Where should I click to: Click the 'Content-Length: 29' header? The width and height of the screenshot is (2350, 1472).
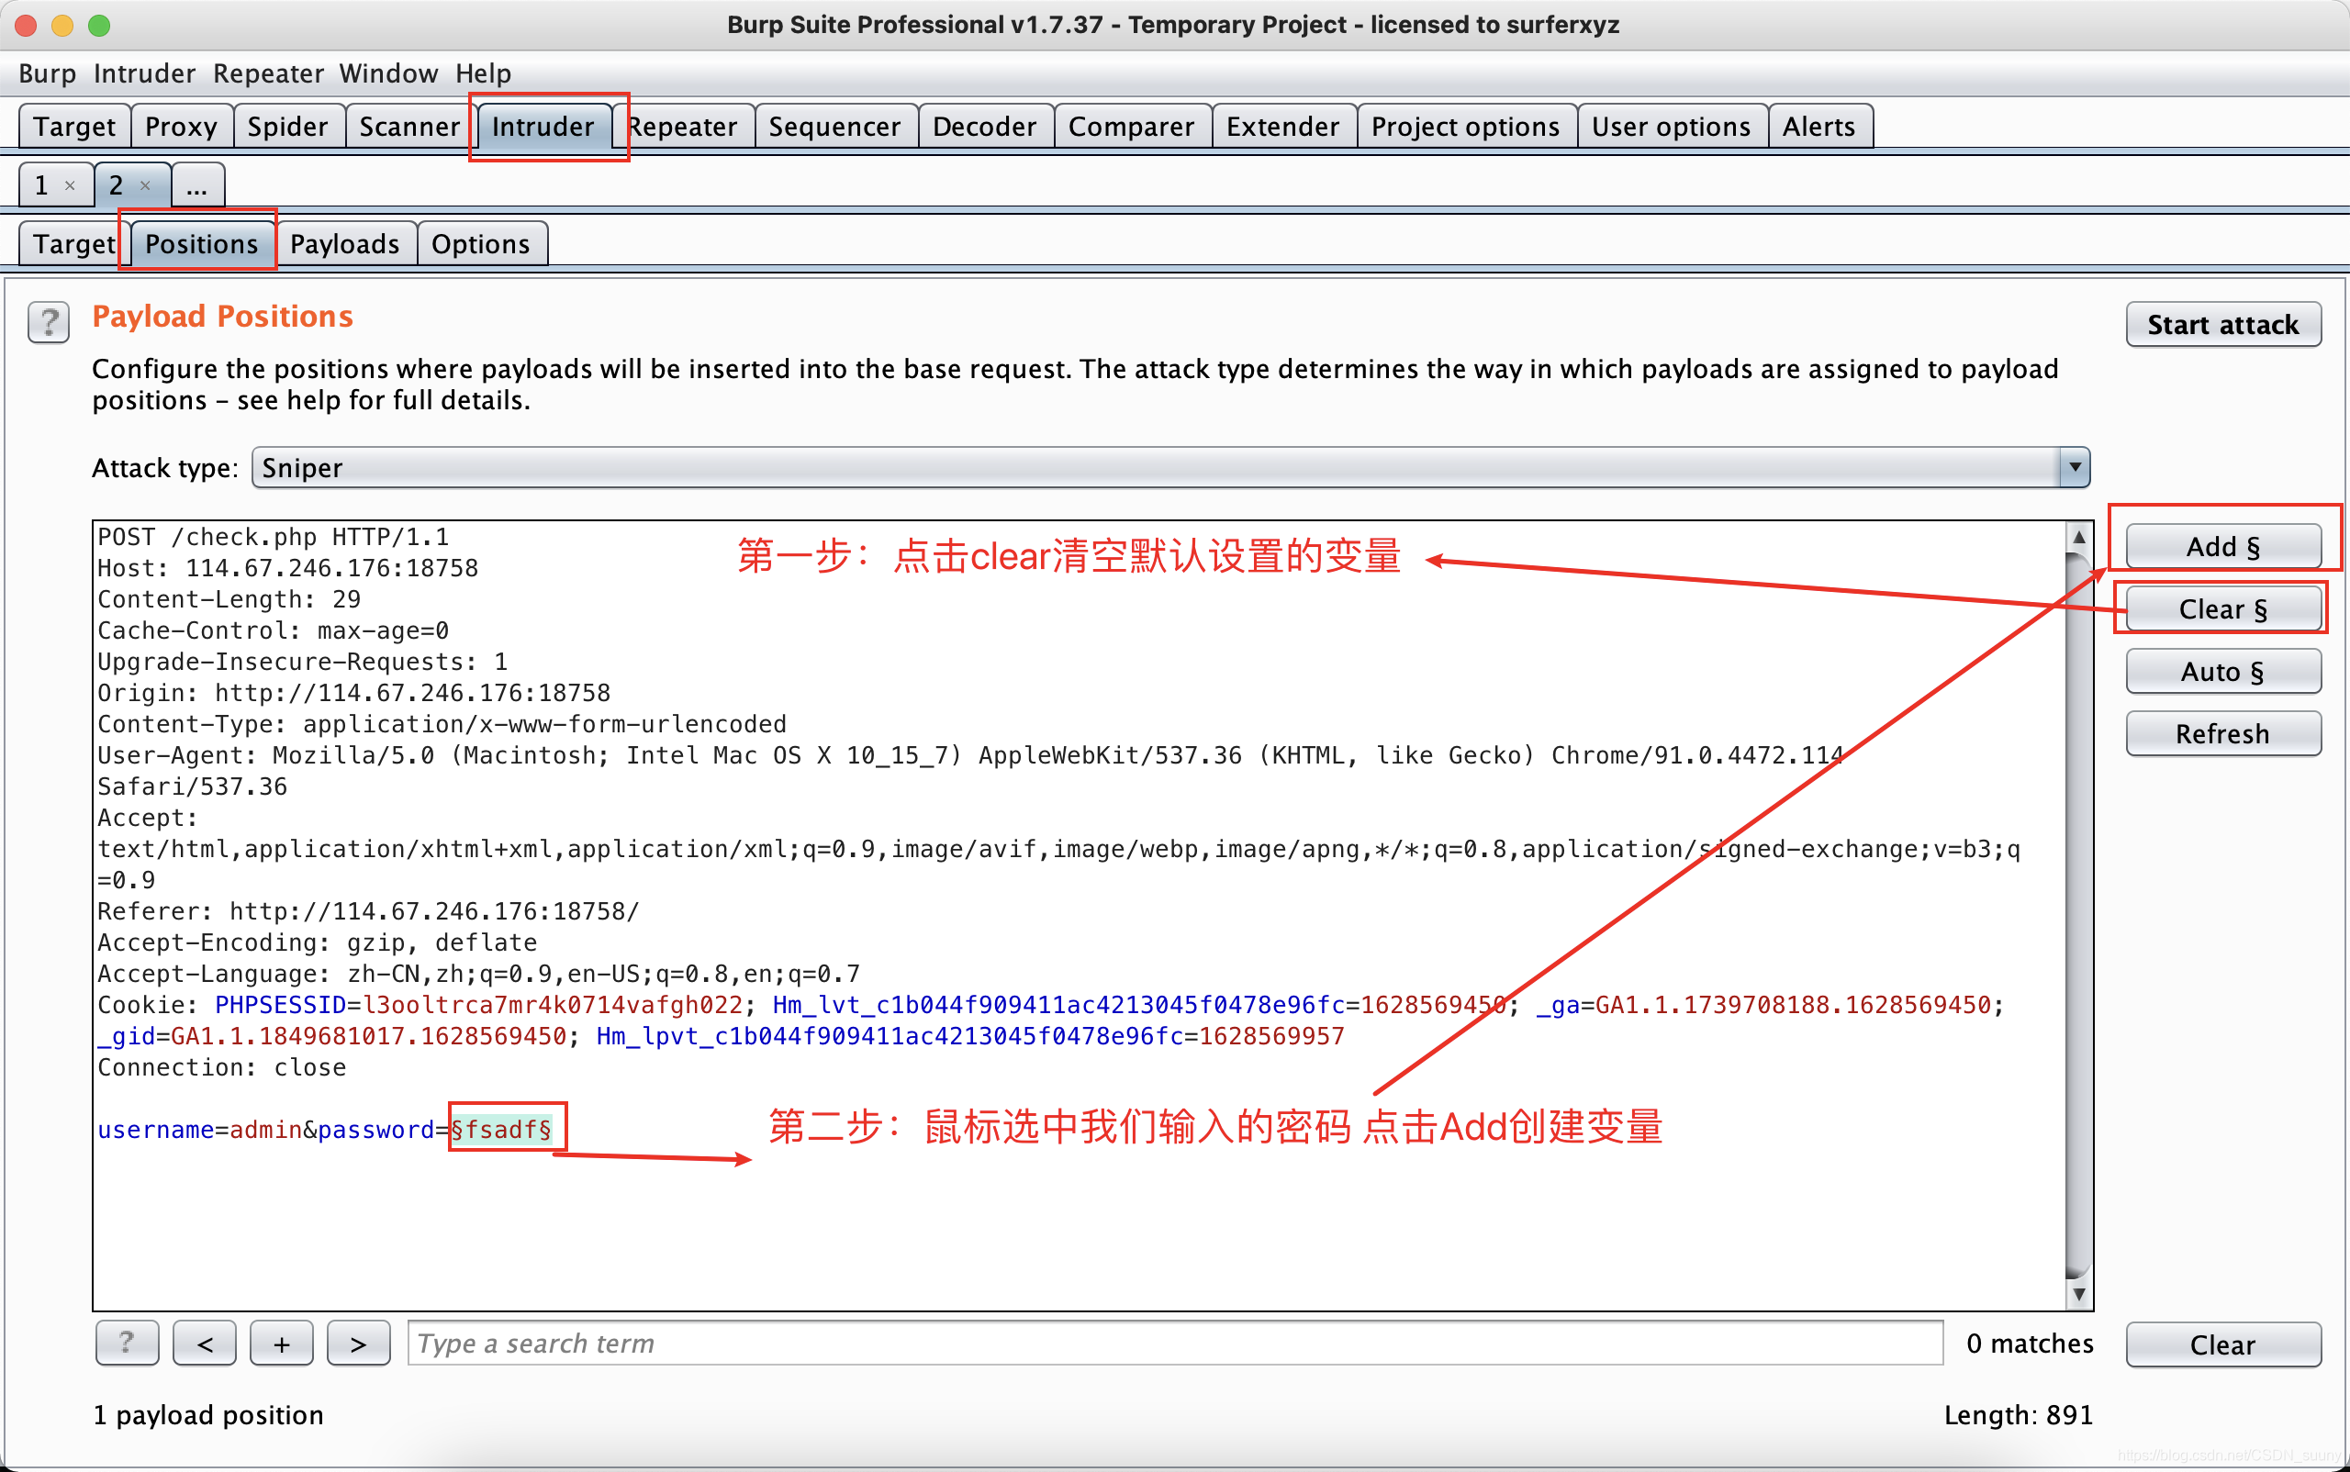(x=229, y=599)
